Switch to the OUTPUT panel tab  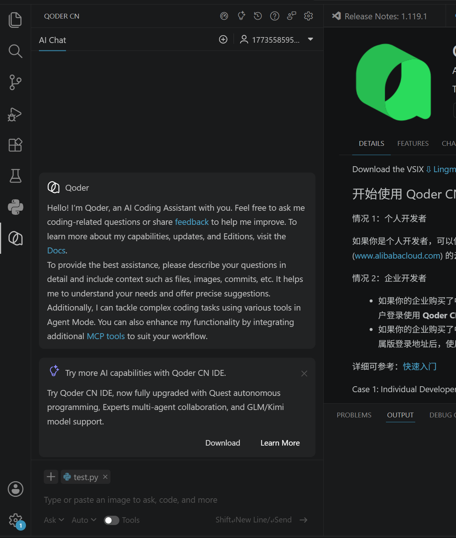(400, 415)
